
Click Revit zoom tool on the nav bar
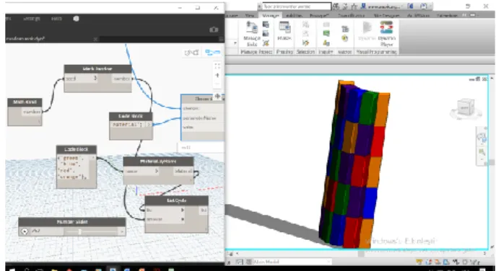[x=482, y=153]
